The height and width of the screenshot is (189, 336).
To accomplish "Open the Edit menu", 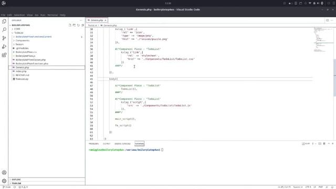I will 9,15.
